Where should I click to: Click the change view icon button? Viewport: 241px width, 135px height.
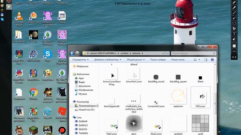[x=195, y=60]
